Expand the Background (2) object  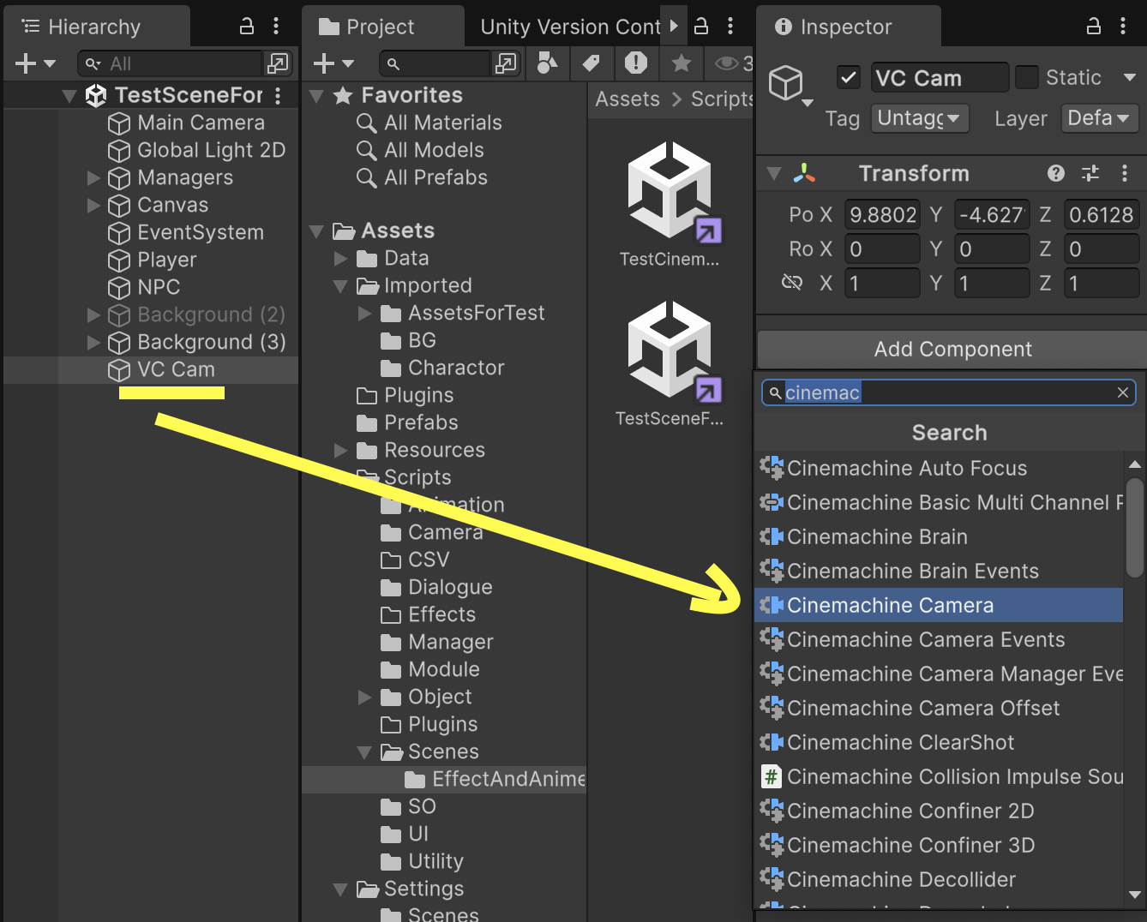point(93,314)
